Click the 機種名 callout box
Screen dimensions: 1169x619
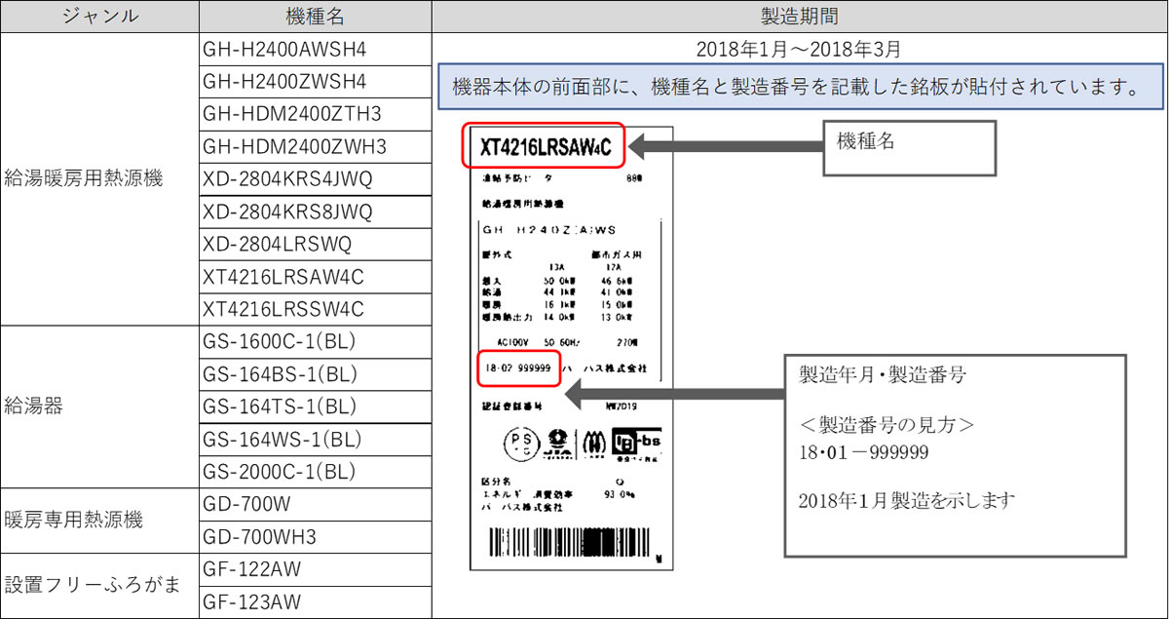pyautogui.click(x=909, y=148)
